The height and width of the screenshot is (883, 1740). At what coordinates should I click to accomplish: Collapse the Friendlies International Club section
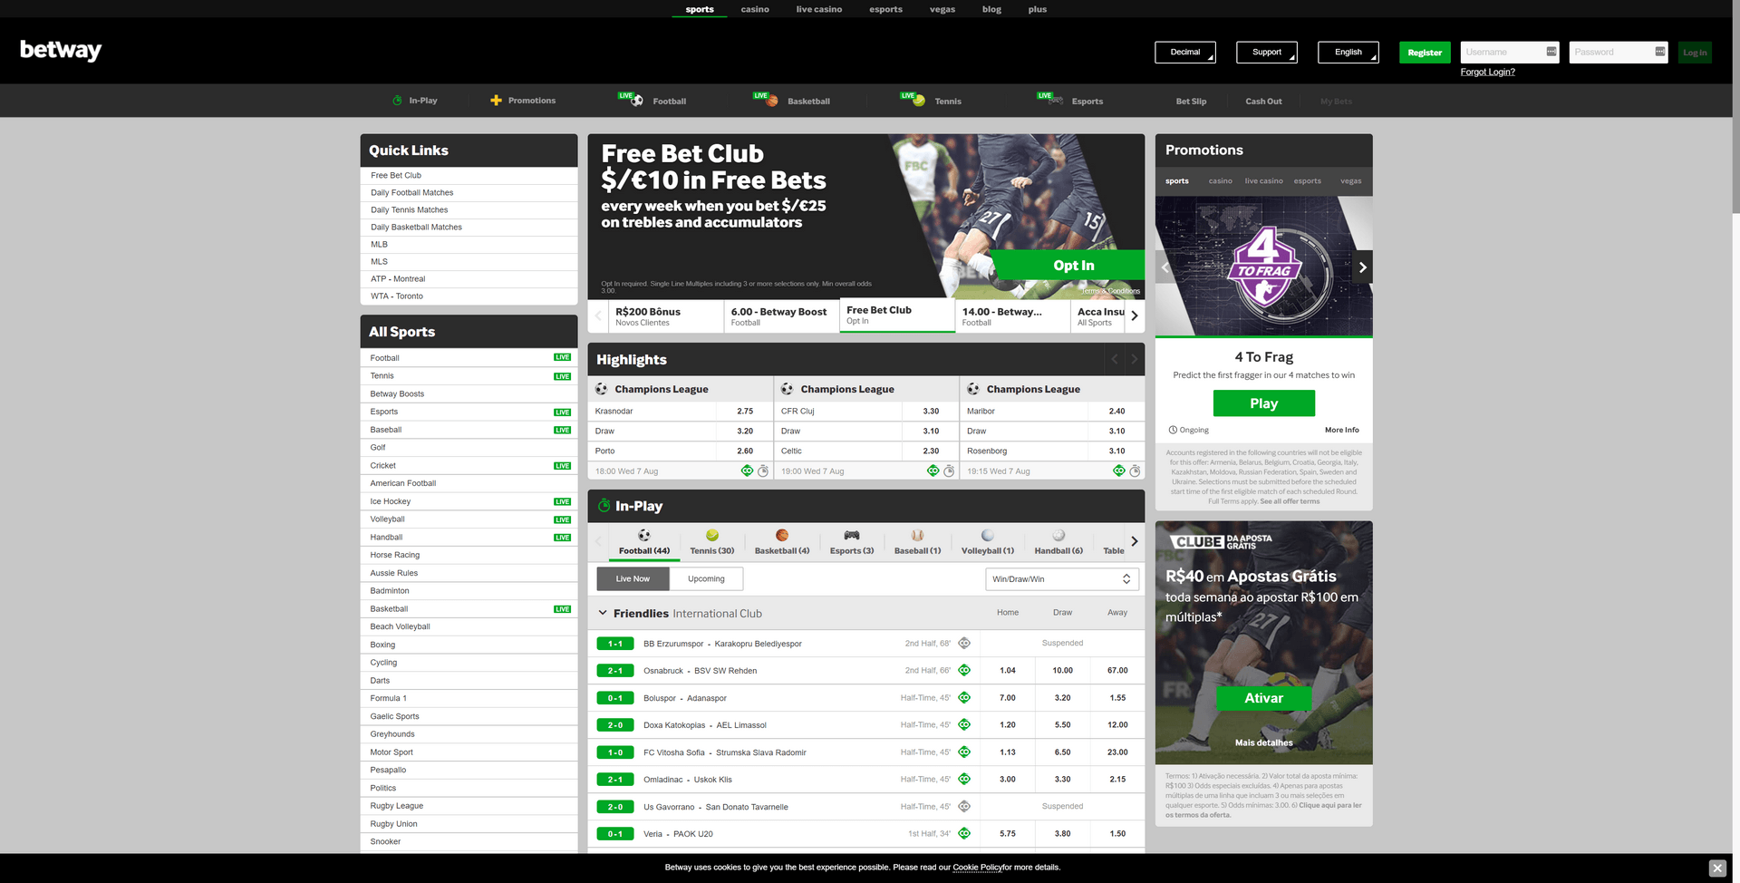tap(603, 614)
